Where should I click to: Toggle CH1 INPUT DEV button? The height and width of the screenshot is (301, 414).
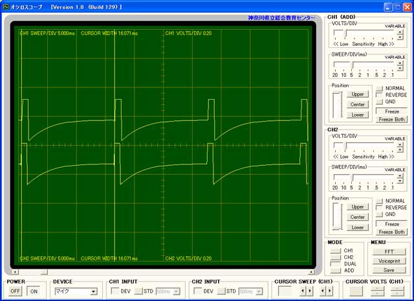115,291
